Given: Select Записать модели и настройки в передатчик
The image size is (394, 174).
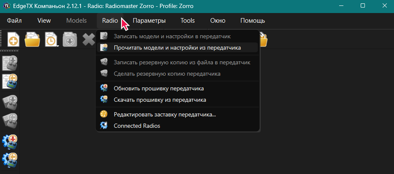Looking at the screenshot, I should [178, 36].
